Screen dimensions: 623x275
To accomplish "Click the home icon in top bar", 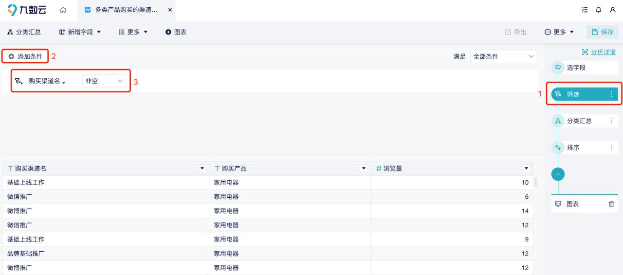I will [x=63, y=10].
